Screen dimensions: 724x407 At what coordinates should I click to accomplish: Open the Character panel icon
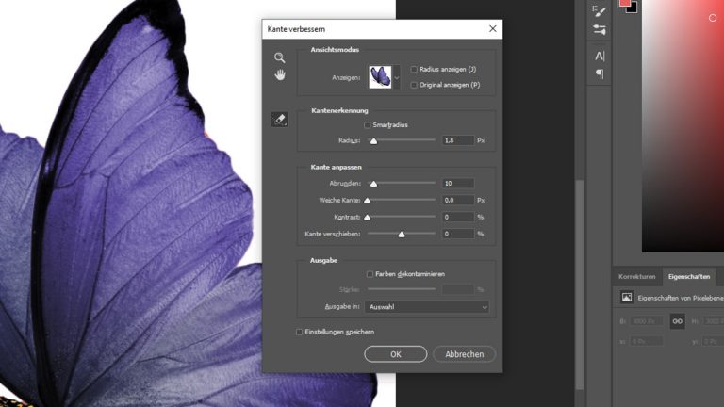click(x=600, y=57)
